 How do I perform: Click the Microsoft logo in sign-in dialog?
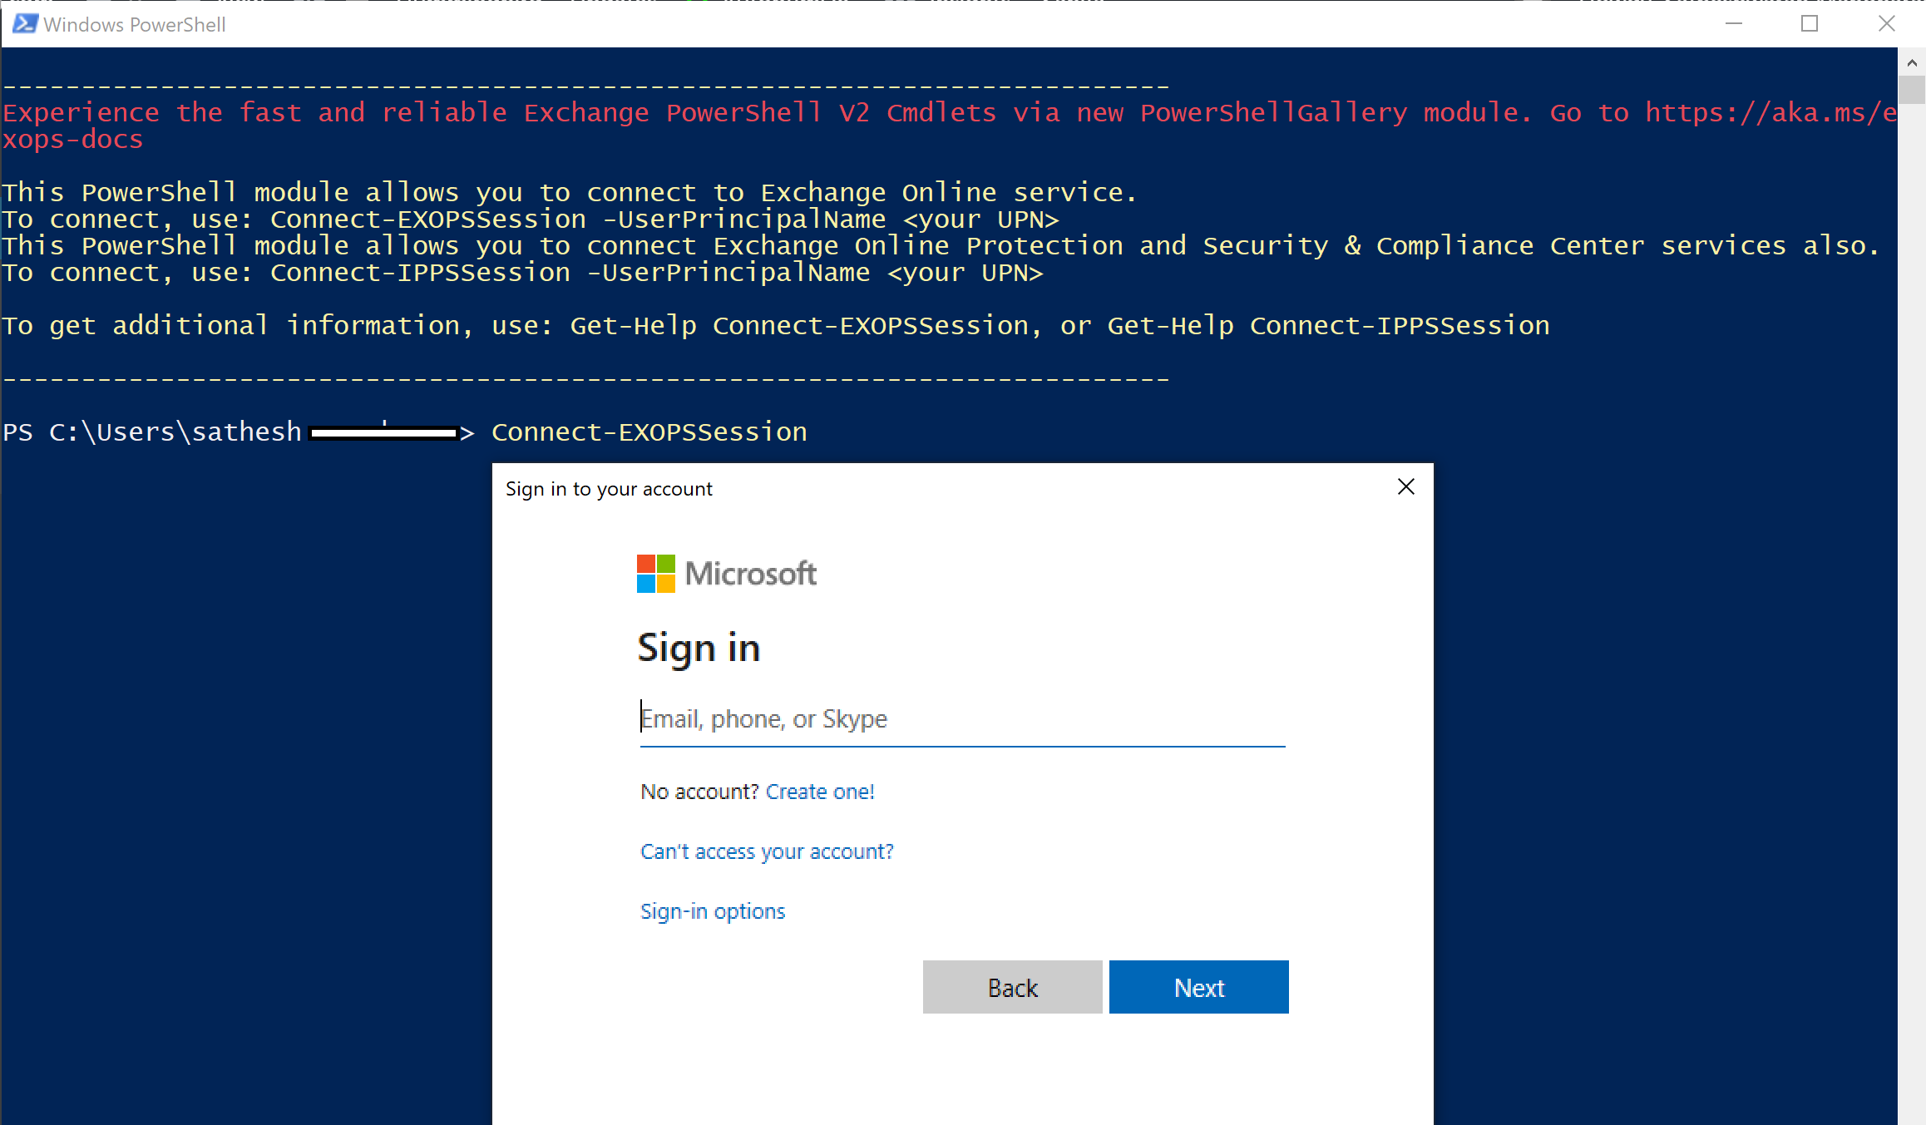pos(726,574)
